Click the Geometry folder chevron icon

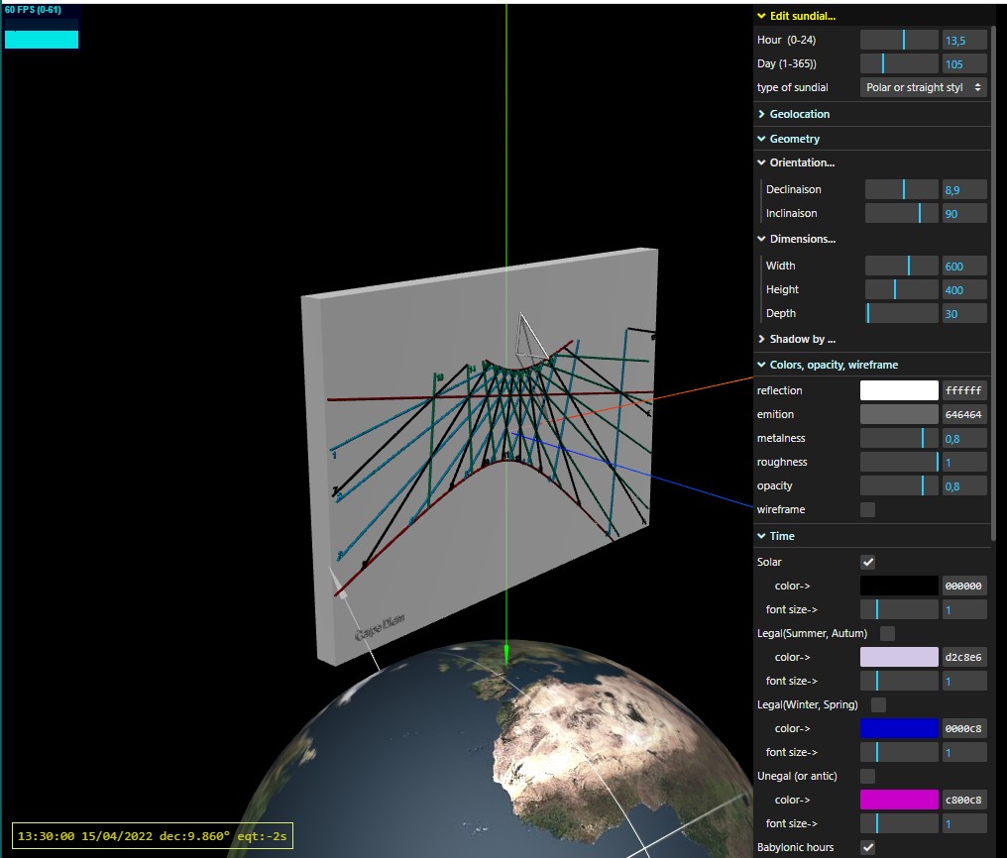tap(761, 139)
